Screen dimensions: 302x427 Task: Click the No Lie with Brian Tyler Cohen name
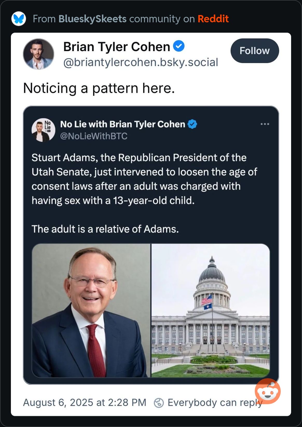coord(122,124)
